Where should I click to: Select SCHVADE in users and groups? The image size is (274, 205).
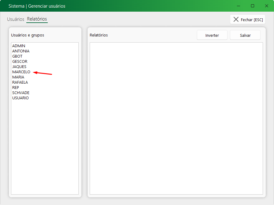21,93
